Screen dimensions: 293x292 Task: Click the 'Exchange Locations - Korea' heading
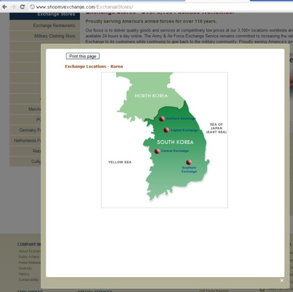94,67
